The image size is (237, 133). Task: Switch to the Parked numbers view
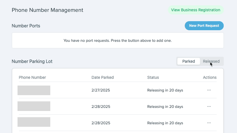[x=188, y=61]
